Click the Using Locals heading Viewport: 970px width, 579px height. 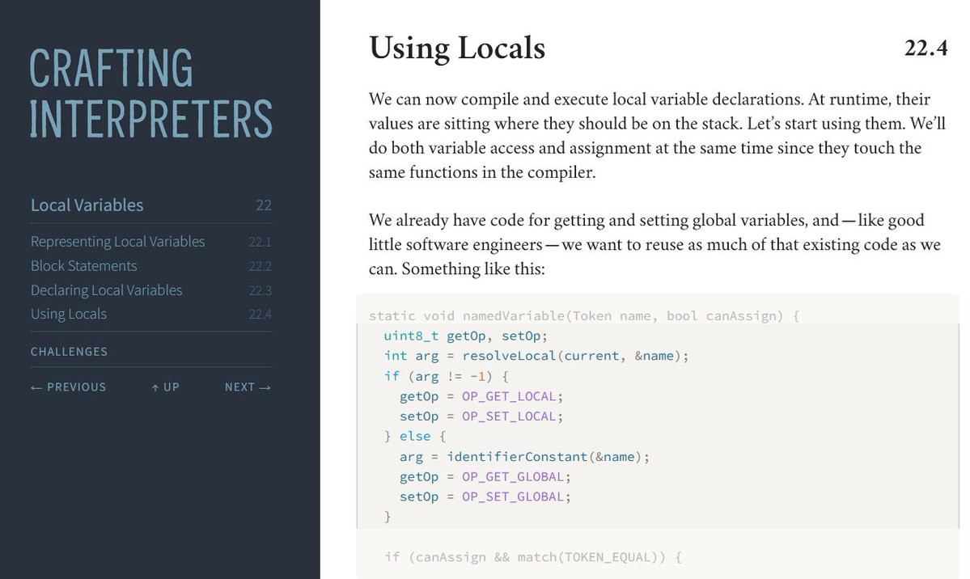coord(457,48)
